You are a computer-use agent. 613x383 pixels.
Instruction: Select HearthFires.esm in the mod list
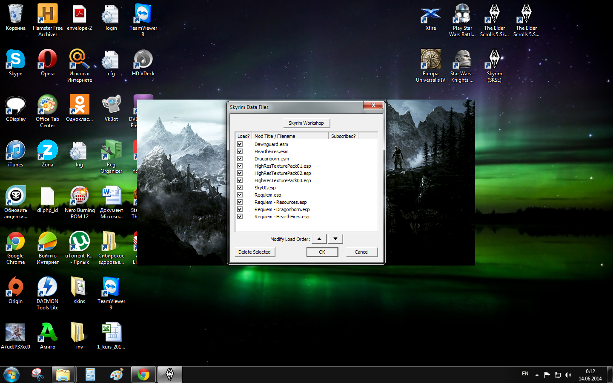click(271, 151)
